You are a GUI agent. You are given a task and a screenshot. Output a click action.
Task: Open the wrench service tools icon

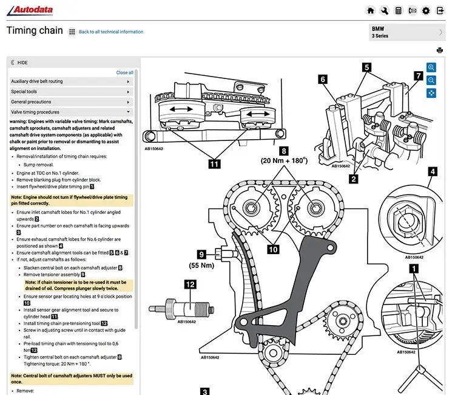click(x=385, y=10)
